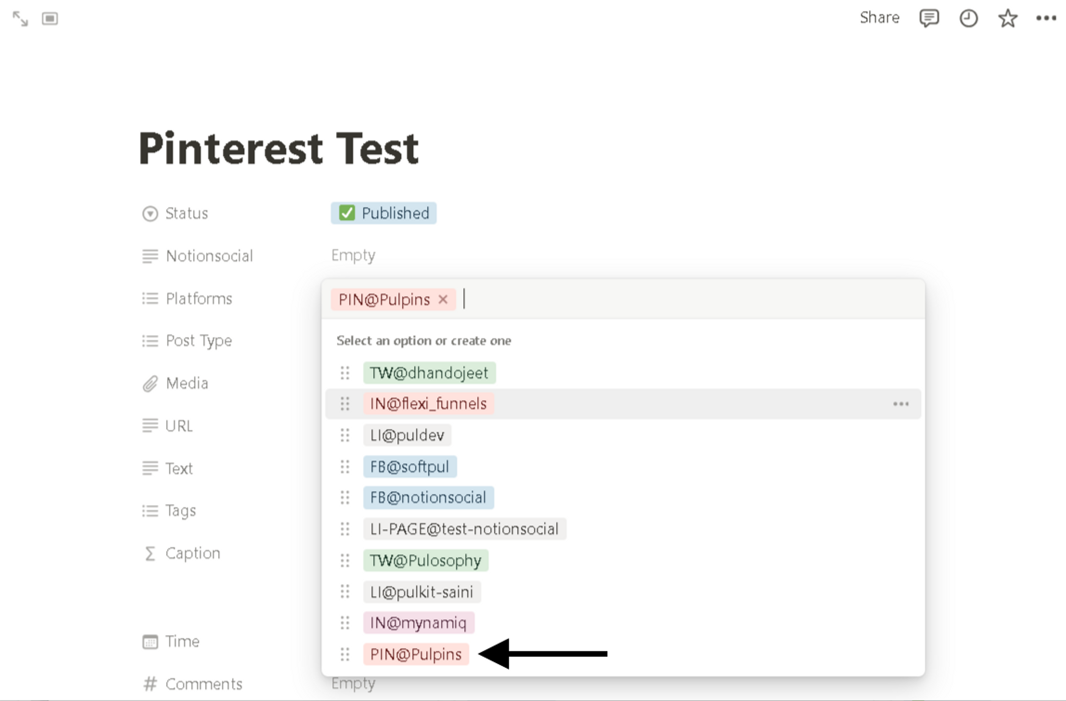
Task: Choose the TW@Pulosophy tag
Action: click(x=426, y=560)
